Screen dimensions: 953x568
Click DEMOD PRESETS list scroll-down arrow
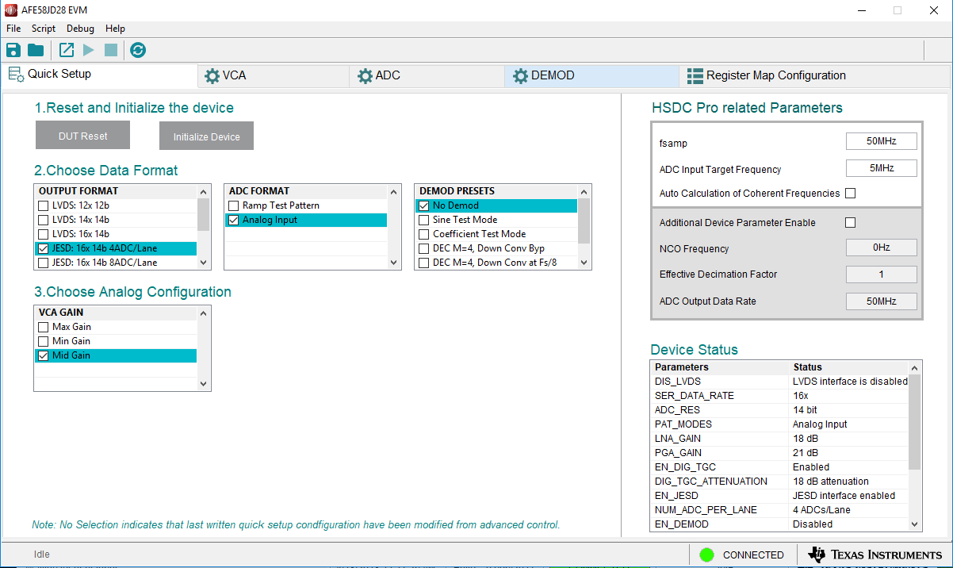pos(584,263)
